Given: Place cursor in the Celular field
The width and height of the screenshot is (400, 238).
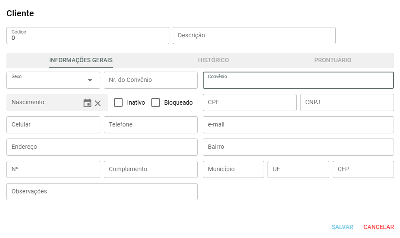Looking at the screenshot, I should coord(53,125).
